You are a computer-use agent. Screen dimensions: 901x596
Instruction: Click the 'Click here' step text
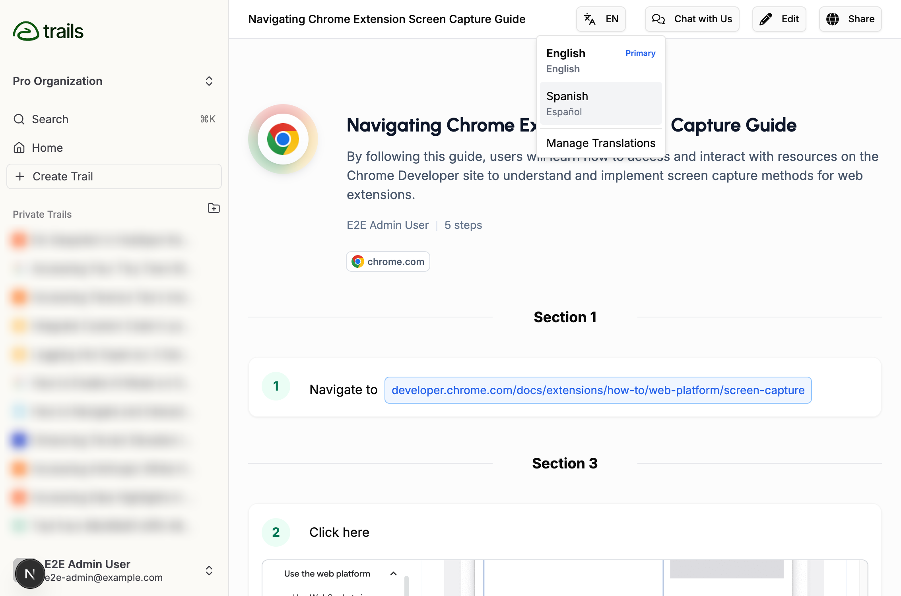339,532
